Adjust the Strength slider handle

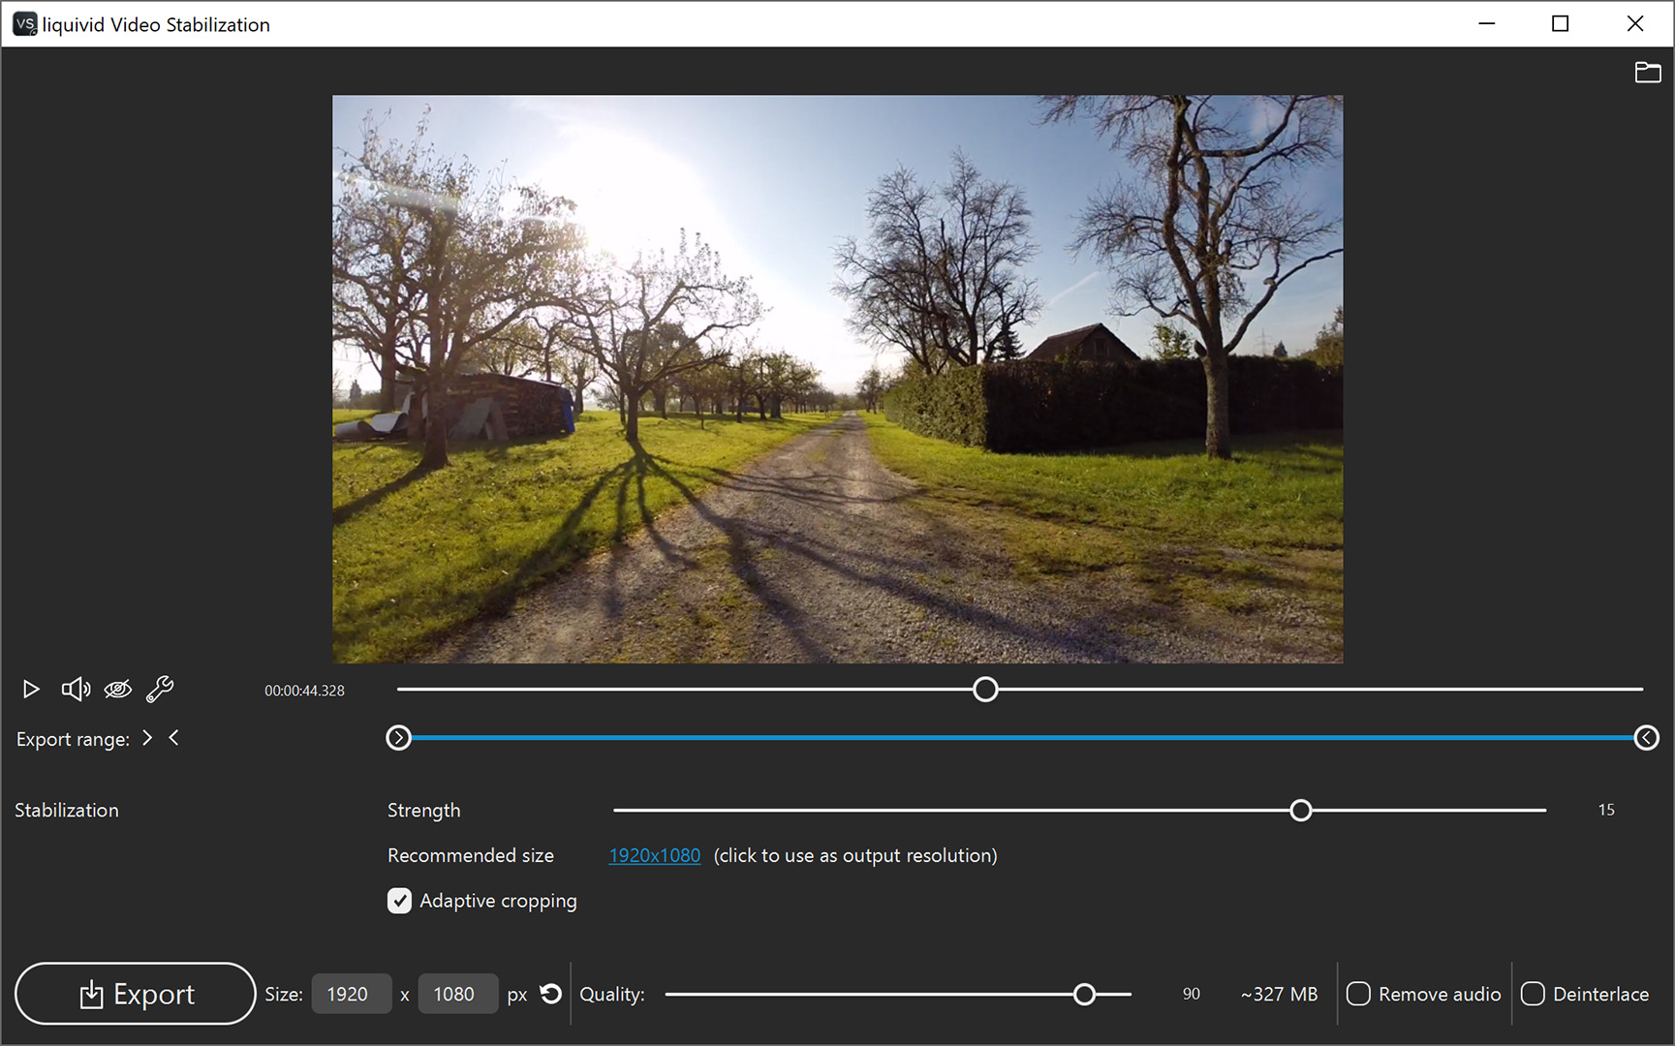1301,810
